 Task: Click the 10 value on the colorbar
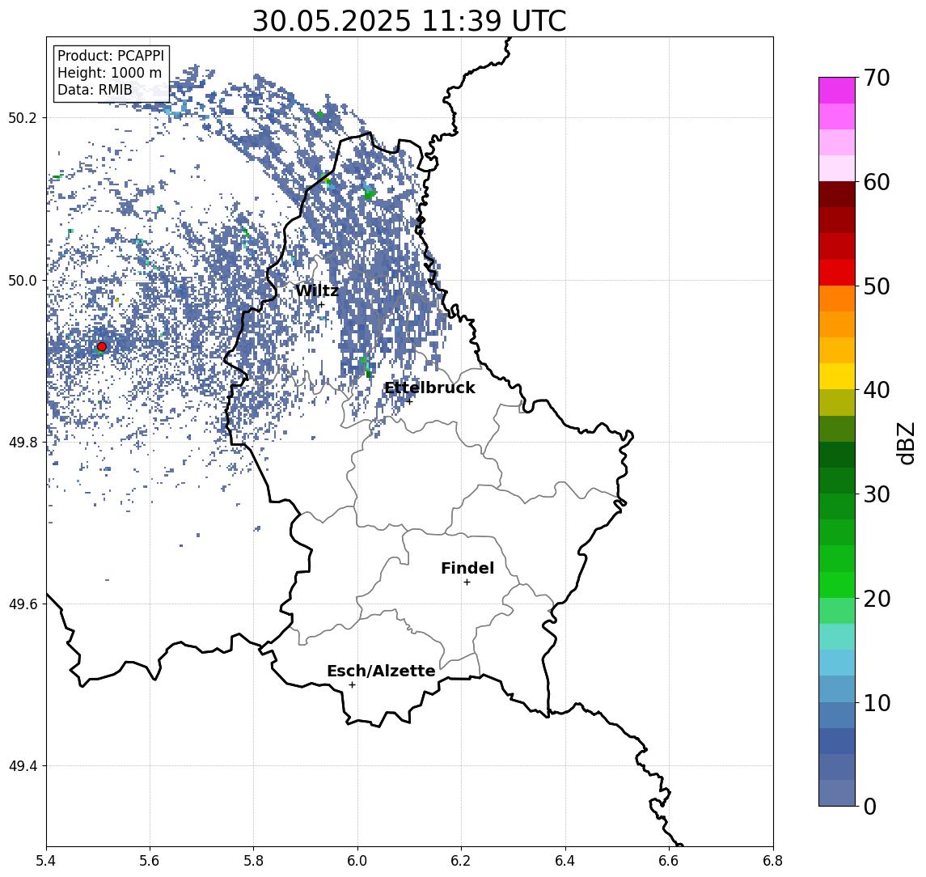877,703
